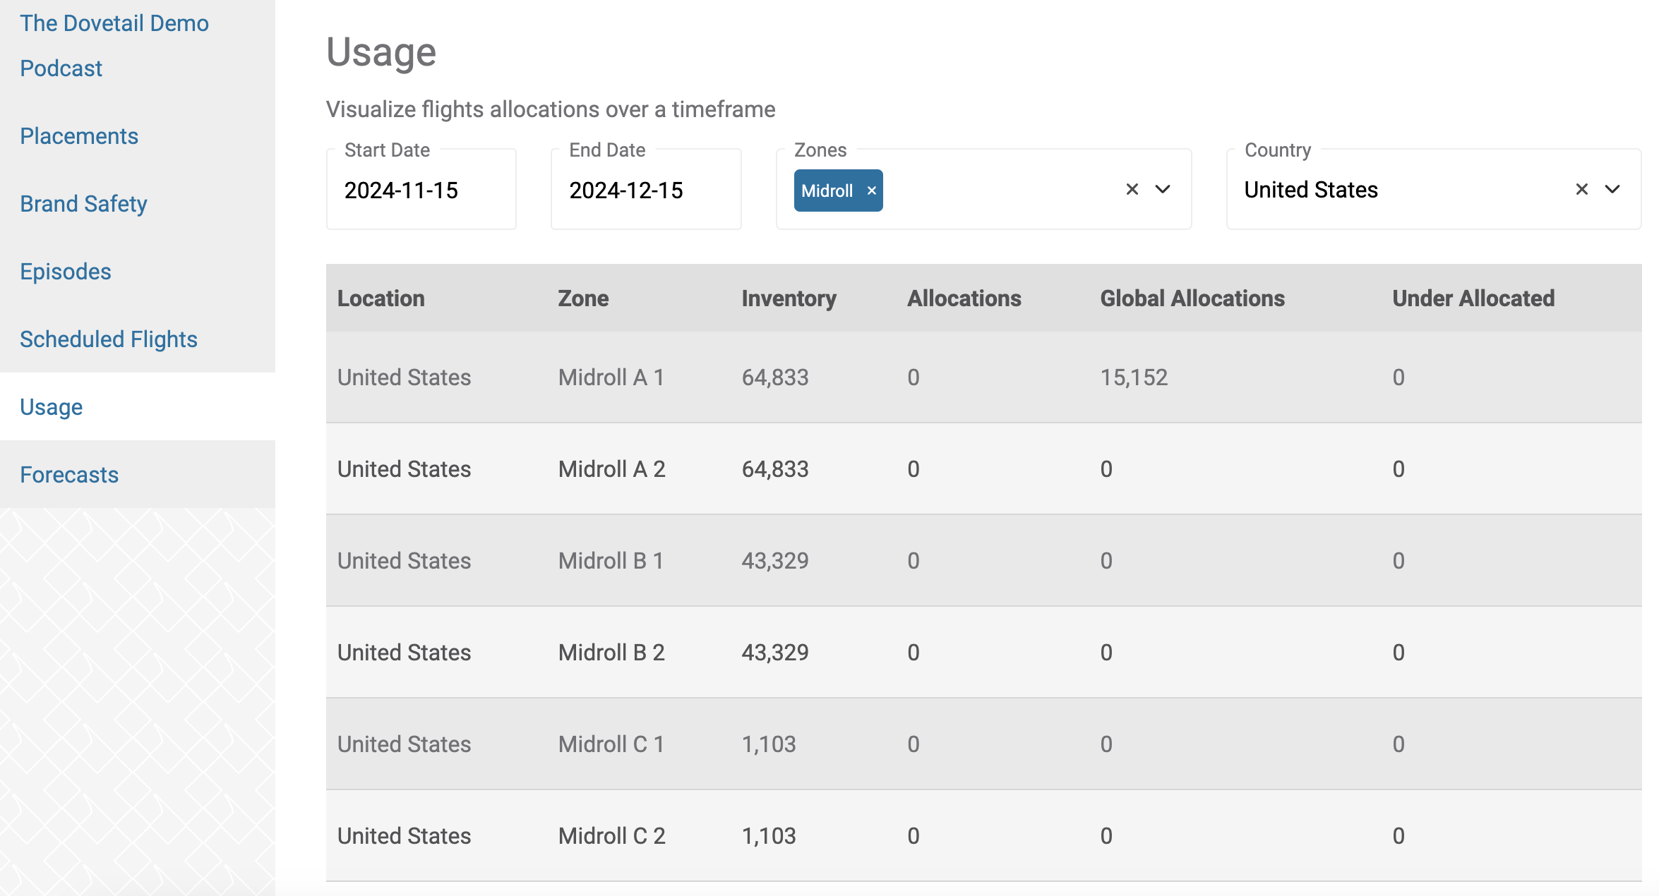Click the Global Allocations column header
1659x896 pixels.
pyautogui.click(x=1192, y=298)
